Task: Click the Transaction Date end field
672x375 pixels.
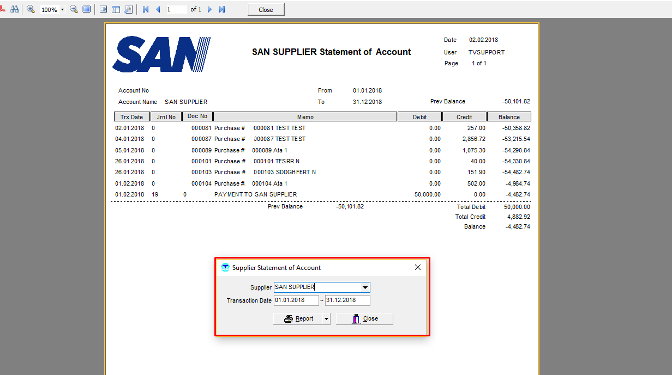Action: 347,300
